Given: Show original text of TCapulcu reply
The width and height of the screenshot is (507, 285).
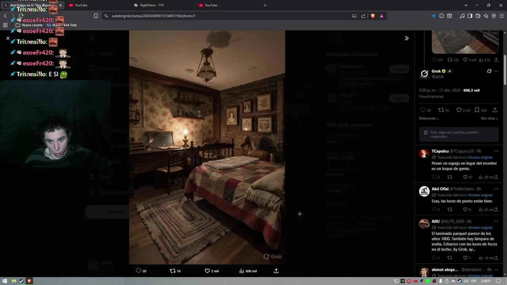Looking at the screenshot, I should (480, 157).
